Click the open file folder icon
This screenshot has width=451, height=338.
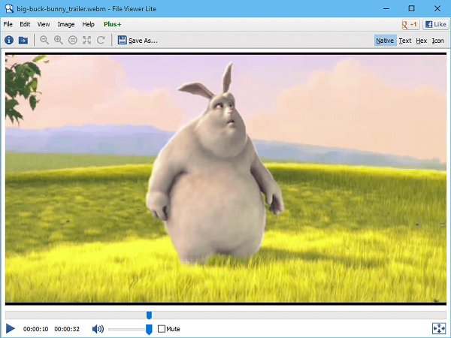(23, 41)
